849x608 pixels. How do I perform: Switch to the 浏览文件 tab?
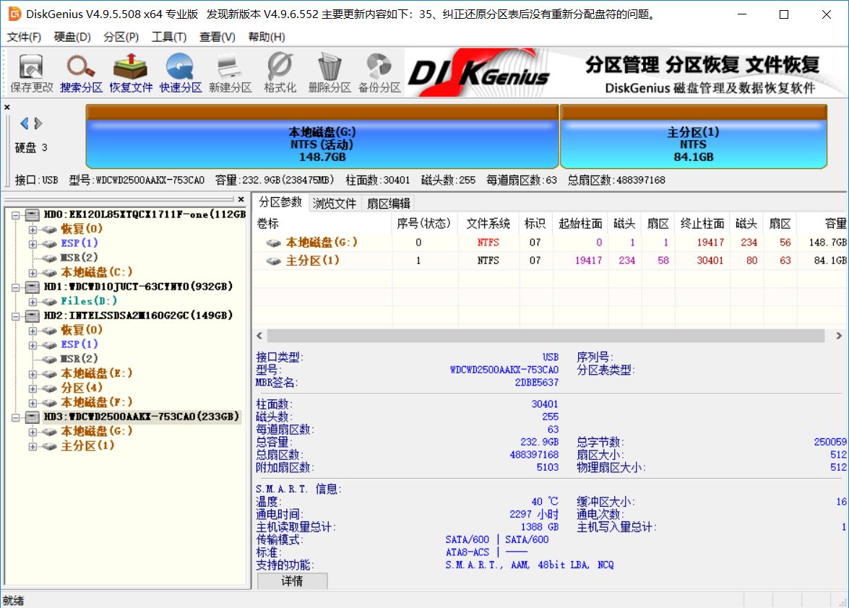pyautogui.click(x=334, y=204)
